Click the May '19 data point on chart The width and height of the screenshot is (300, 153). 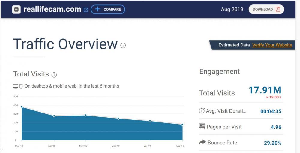pos(86,115)
